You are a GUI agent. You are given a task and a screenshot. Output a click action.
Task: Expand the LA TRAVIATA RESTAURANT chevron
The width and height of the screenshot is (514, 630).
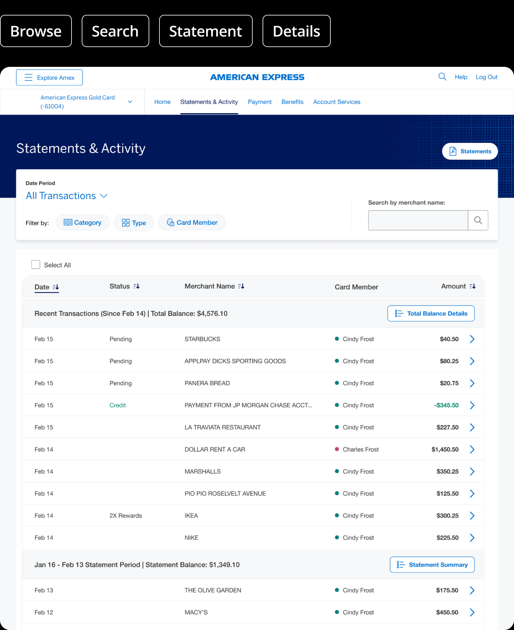(472, 427)
